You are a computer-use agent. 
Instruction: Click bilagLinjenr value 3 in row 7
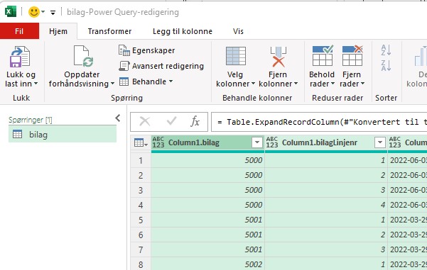click(326, 249)
